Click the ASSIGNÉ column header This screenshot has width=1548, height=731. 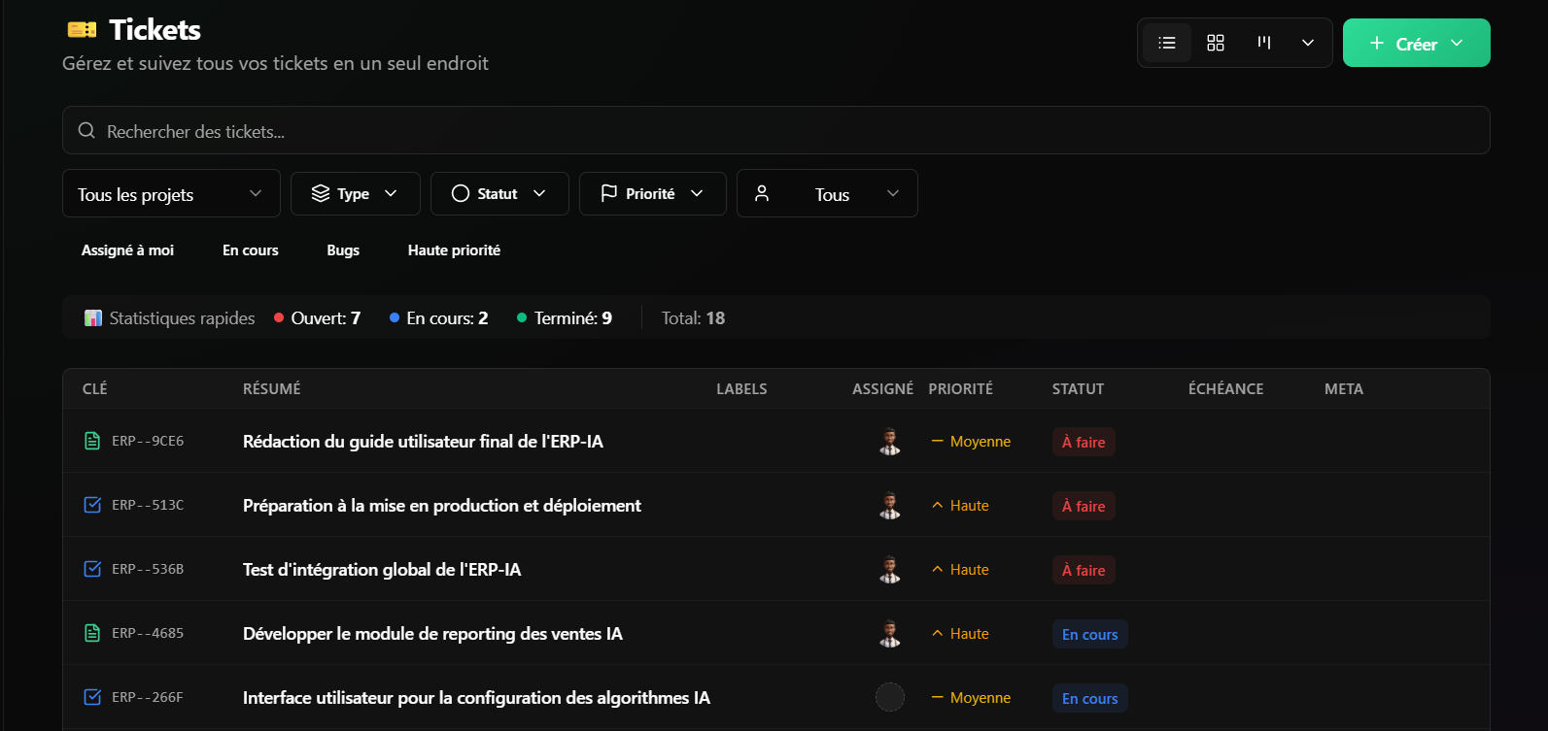tap(882, 388)
